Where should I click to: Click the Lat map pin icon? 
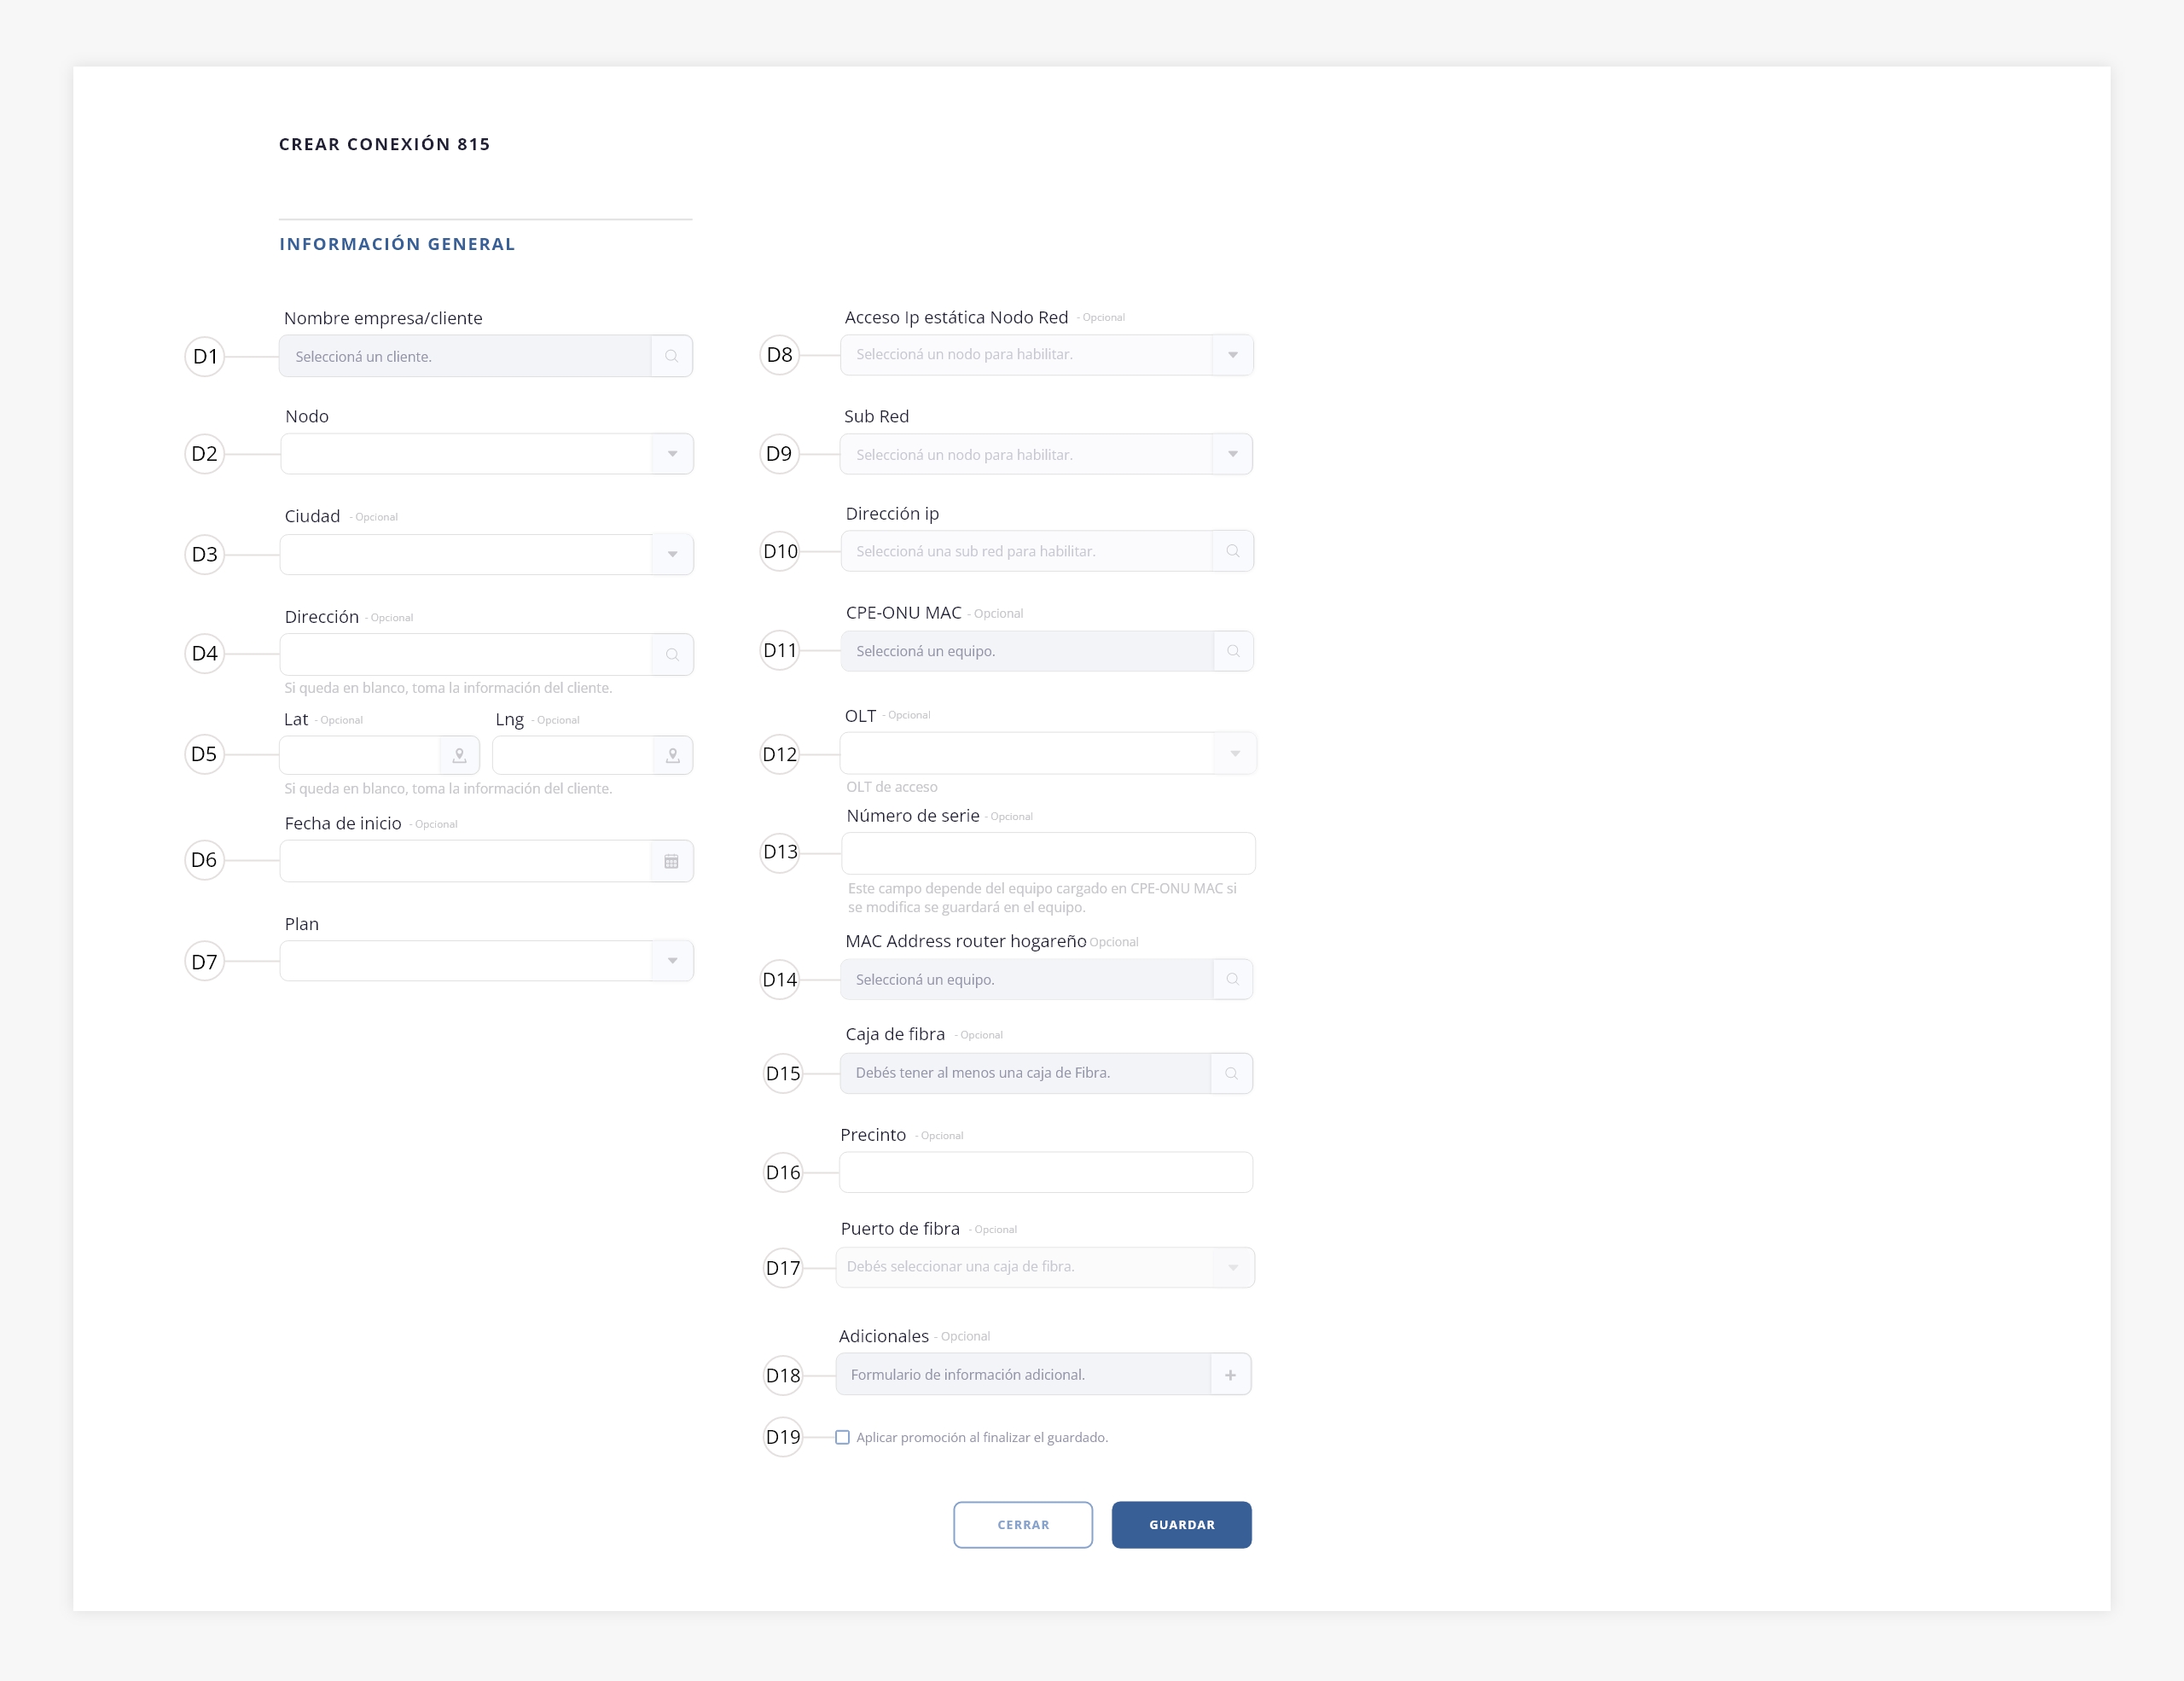pyautogui.click(x=459, y=755)
